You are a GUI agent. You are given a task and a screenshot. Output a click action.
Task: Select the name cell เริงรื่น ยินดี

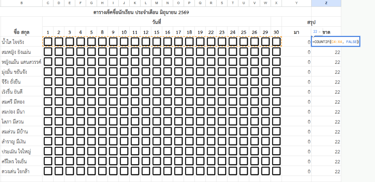22,92
